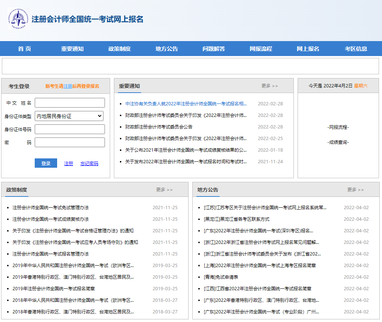Click the 忘记密码 link
Image resolution: width=382 pixels, height=322 pixels.
click(x=89, y=163)
